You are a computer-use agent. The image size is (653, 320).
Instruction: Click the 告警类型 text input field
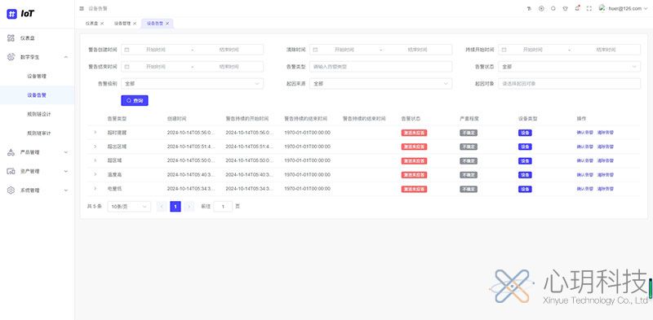[x=380, y=67]
